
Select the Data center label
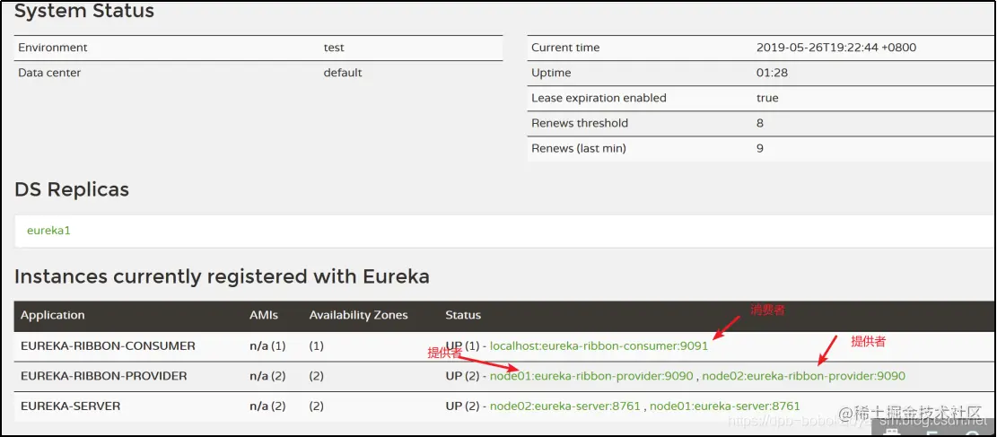pyautogui.click(x=49, y=74)
